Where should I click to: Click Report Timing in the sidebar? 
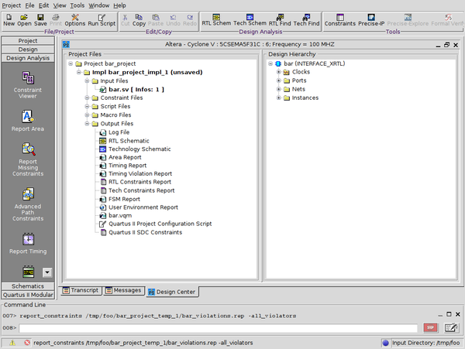pyautogui.click(x=28, y=244)
